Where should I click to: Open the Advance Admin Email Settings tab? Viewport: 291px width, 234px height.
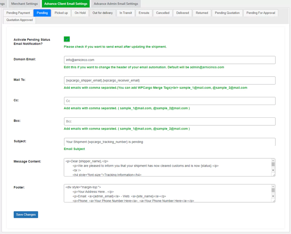click(x=116, y=4)
